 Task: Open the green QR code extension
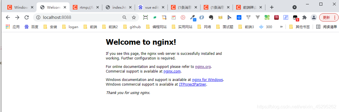tap(267, 18)
